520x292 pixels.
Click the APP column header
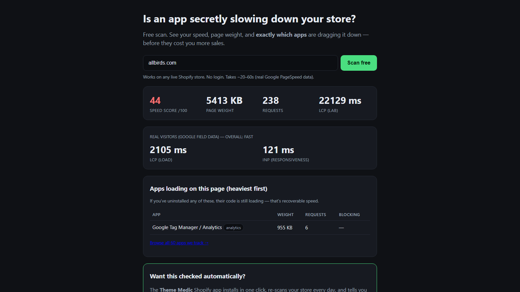pos(156,215)
